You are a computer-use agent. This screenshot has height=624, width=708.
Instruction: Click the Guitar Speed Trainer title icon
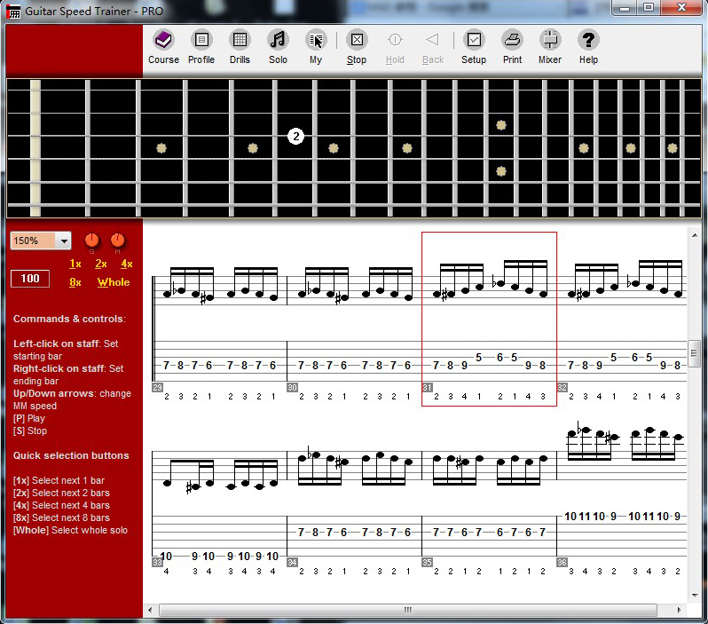click(x=13, y=12)
